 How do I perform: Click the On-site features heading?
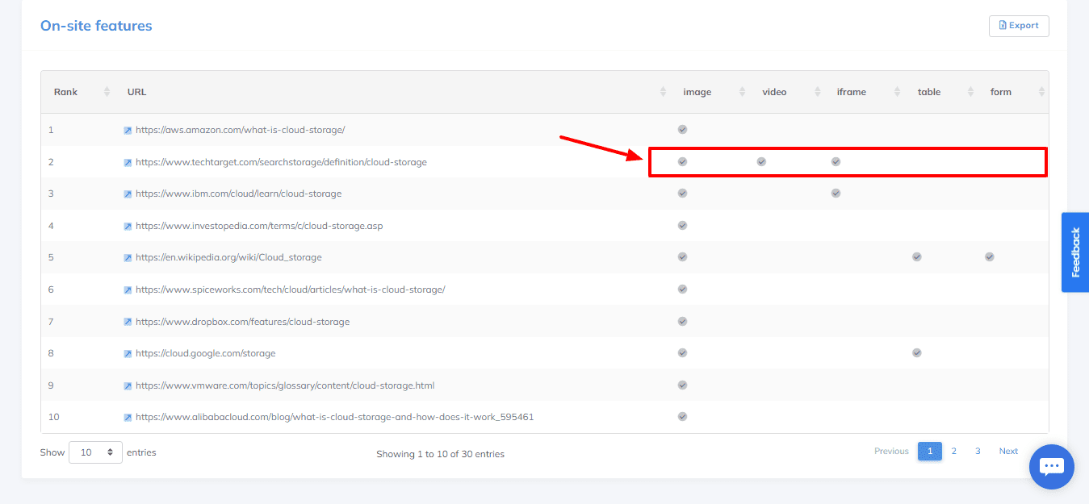[96, 26]
